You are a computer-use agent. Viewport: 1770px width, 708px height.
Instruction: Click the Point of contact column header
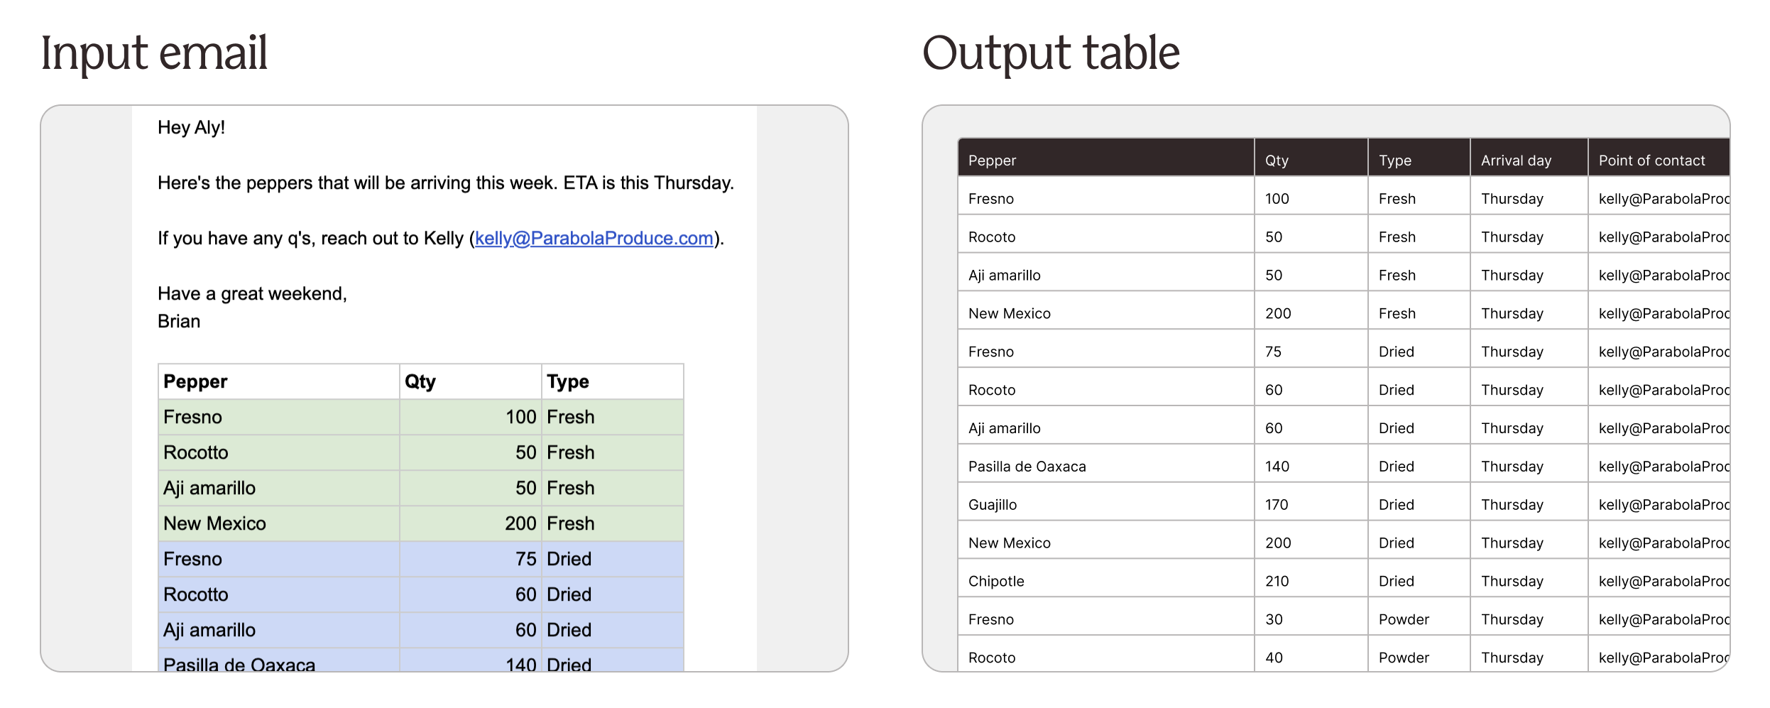pyautogui.click(x=1651, y=160)
